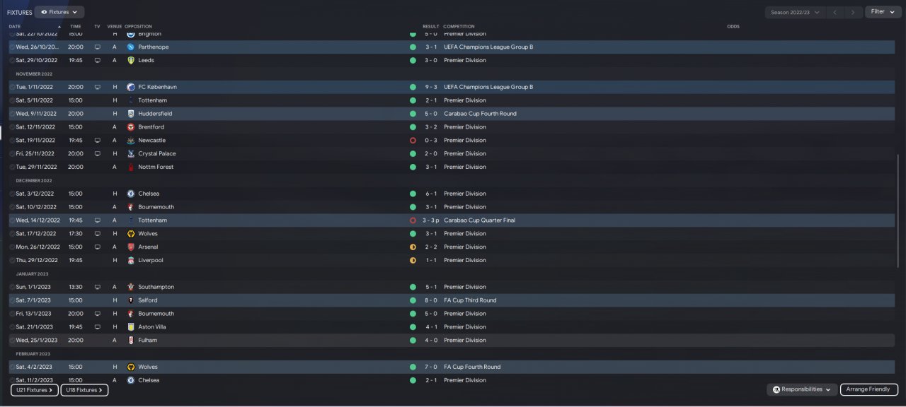Image resolution: width=906 pixels, height=407 pixels.
Task: Click the Napoli crest beside Parthenope
Action: (x=130, y=47)
